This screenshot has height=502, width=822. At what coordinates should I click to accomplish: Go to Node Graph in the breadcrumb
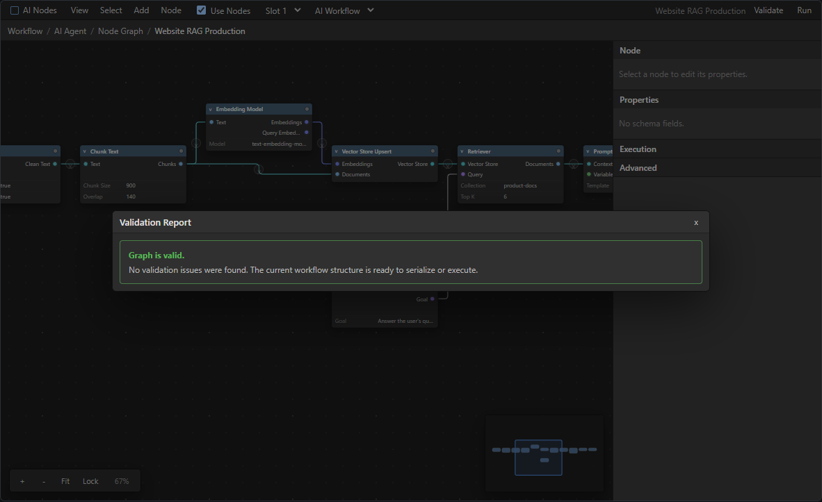click(120, 31)
